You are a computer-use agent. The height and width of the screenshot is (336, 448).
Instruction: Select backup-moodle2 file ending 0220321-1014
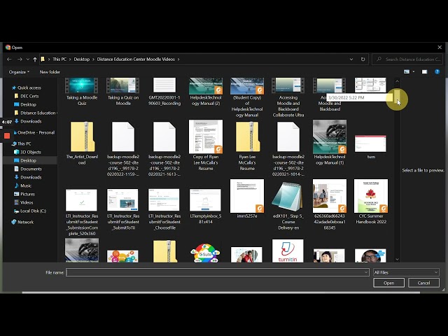288,148
